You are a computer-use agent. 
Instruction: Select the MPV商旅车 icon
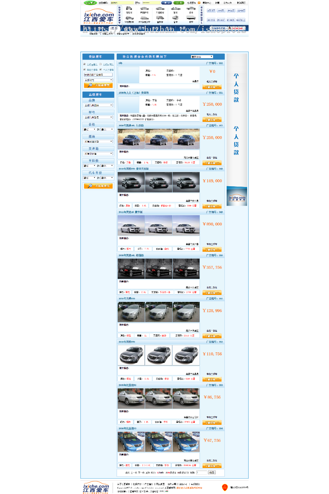point(144,18)
